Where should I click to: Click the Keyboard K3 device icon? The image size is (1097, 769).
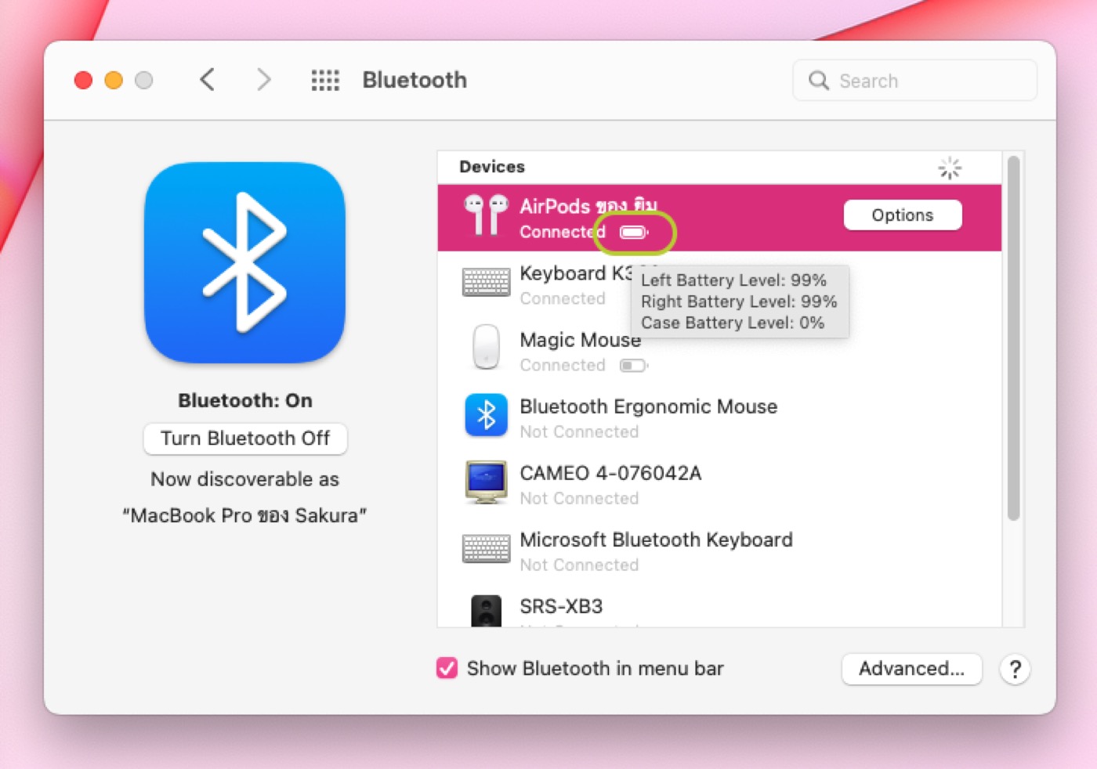coord(486,283)
